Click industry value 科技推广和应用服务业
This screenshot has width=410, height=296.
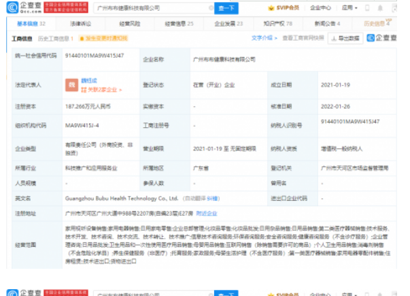(91, 168)
